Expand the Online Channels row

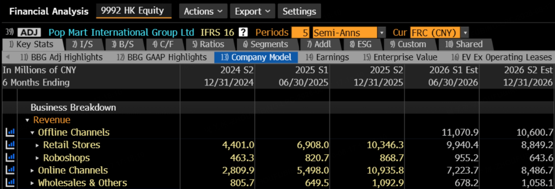click(33, 171)
